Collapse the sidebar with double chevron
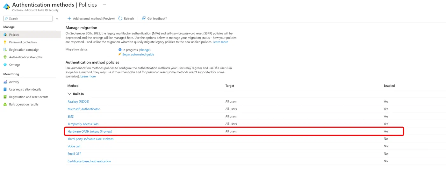The height and width of the screenshot is (183, 446). point(57,19)
